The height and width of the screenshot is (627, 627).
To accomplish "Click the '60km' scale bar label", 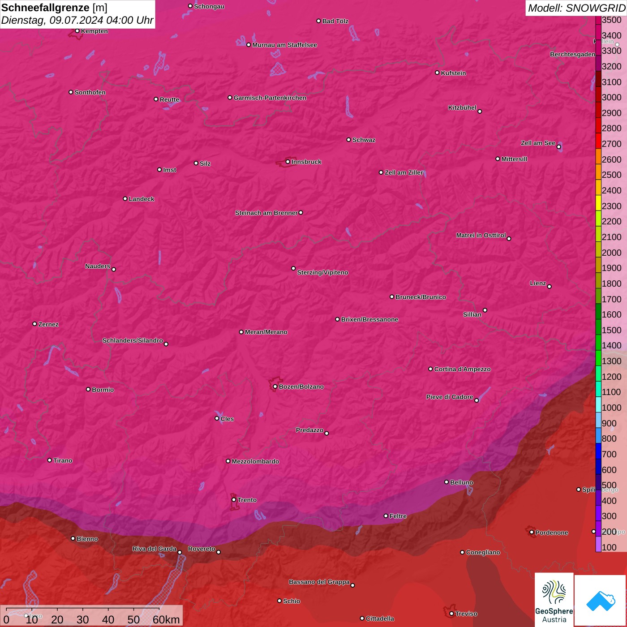I will [166, 619].
